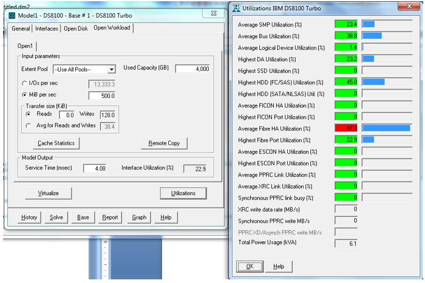Select the MiB per sec radio button
This screenshot has width=425, height=283.
24,95
